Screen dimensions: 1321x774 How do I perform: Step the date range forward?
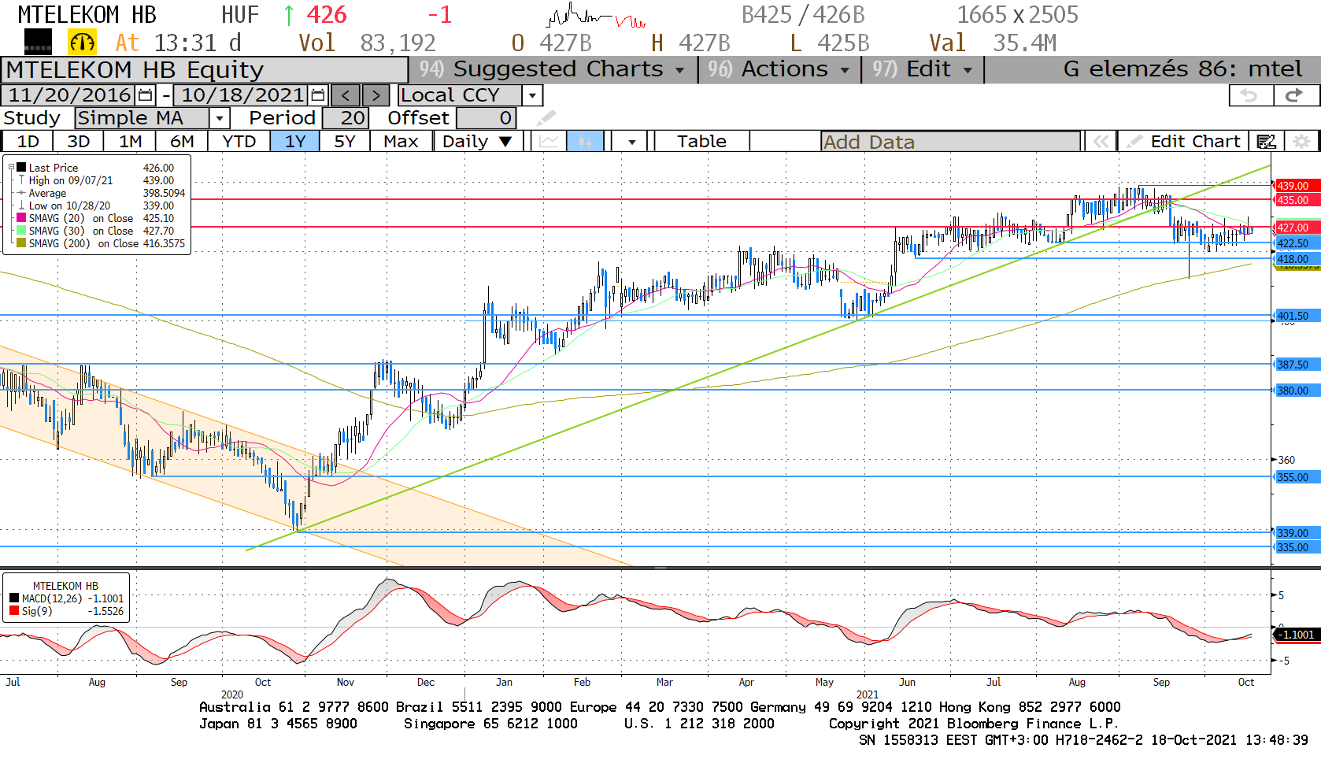point(376,95)
